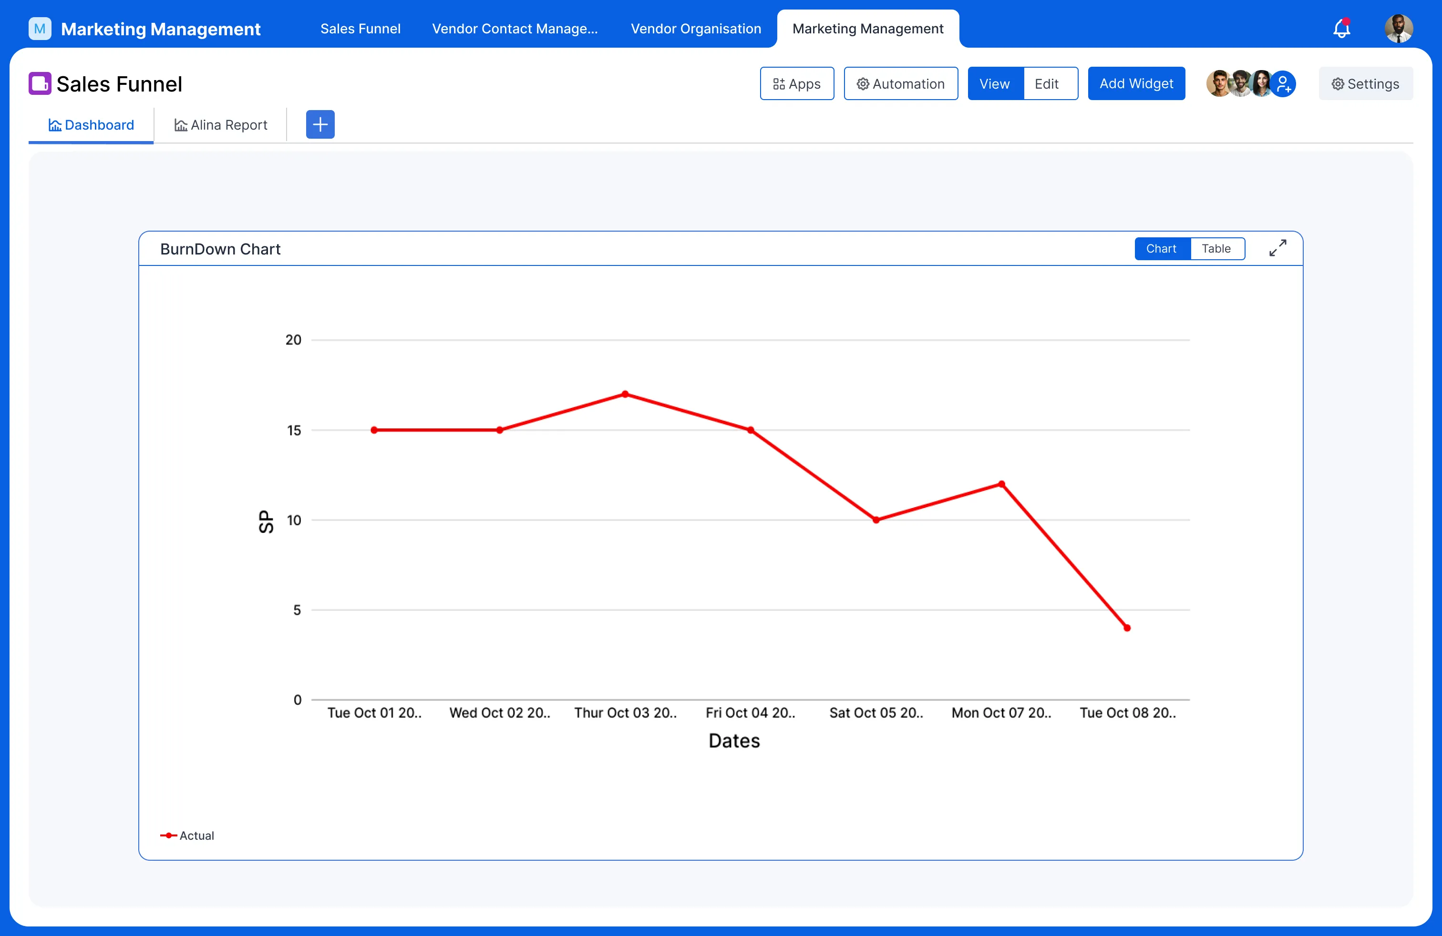This screenshot has height=936, width=1442.
Task: Click the purple Sales Funnel board icon
Action: click(40, 83)
